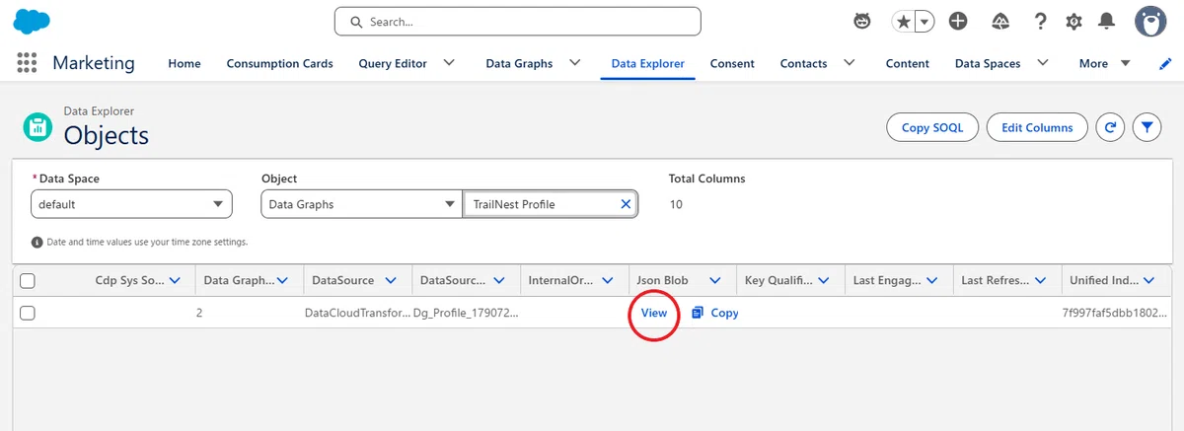Screen dimensions: 1184x431
Task: Open the user profile avatar
Action: pos(1151,21)
